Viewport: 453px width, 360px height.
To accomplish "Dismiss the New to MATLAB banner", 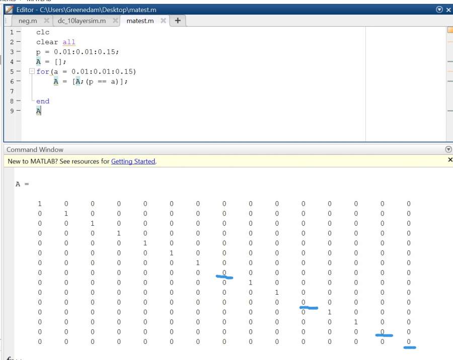I will coord(450,160).
